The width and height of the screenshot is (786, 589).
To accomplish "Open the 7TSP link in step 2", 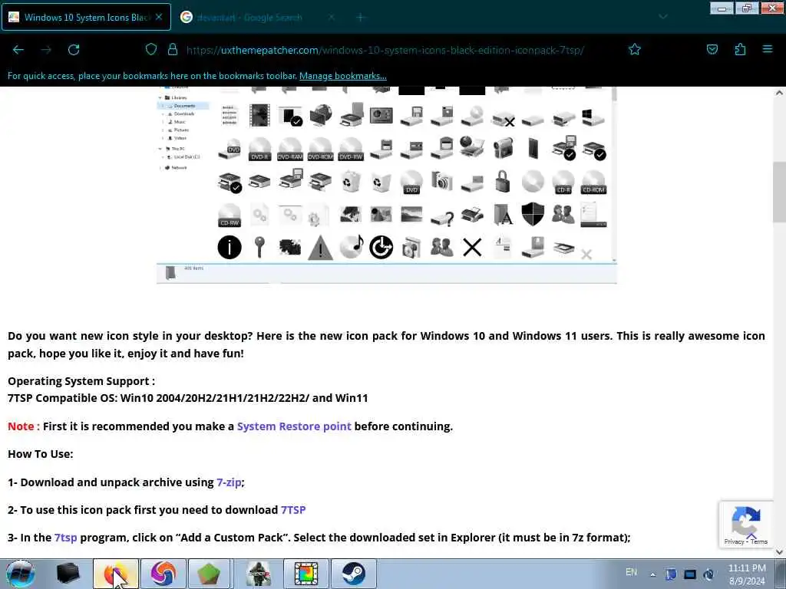I will coord(292,510).
